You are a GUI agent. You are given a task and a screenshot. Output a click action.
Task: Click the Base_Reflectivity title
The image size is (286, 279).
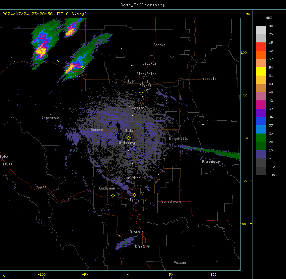[143, 5]
